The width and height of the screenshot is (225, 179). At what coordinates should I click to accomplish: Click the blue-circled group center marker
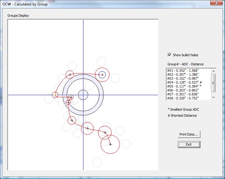click(x=102, y=75)
